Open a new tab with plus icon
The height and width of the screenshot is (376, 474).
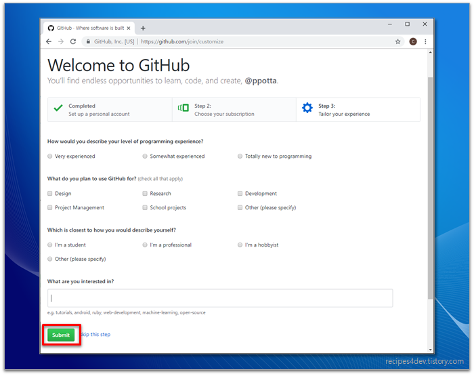click(x=143, y=28)
